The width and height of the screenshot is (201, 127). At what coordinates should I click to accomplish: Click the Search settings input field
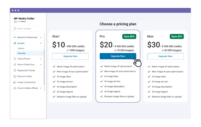pyautogui.click(x=29, y=29)
